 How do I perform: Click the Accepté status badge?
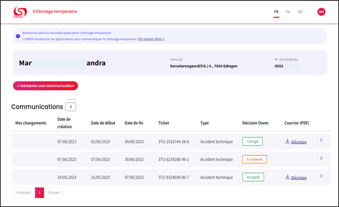pos(253,177)
